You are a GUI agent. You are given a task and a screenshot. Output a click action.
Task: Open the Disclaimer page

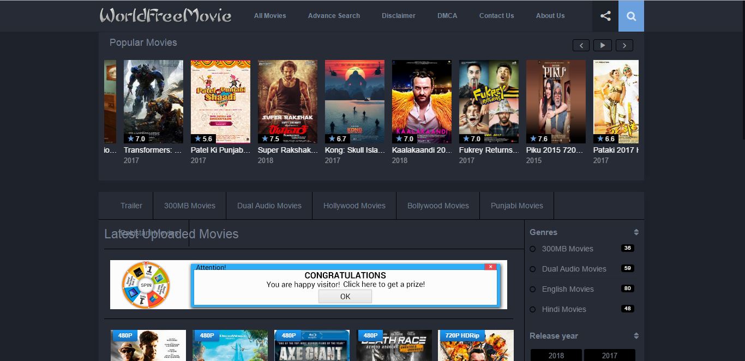[399, 16]
